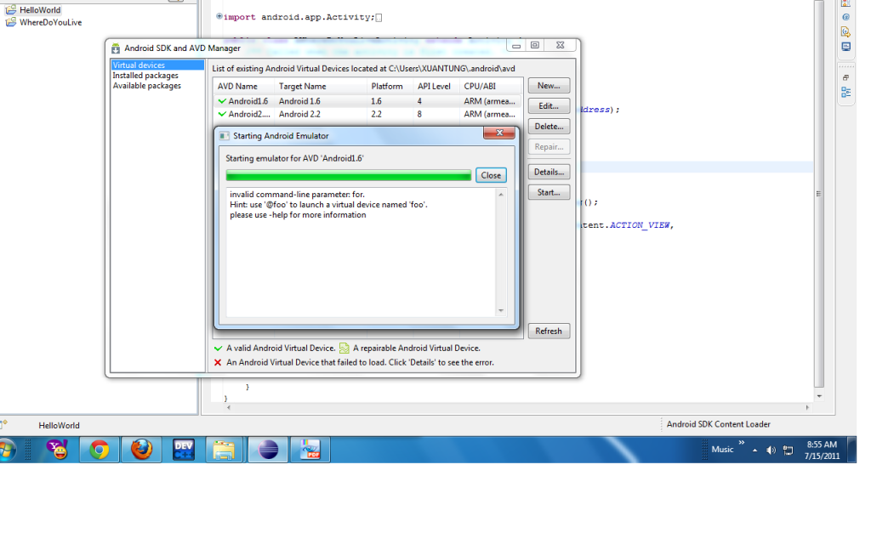
Task: Open the PDF application on the taskbar
Action: [310, 450]
